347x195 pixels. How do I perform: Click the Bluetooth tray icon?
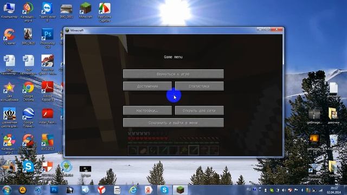pos(302,190)
